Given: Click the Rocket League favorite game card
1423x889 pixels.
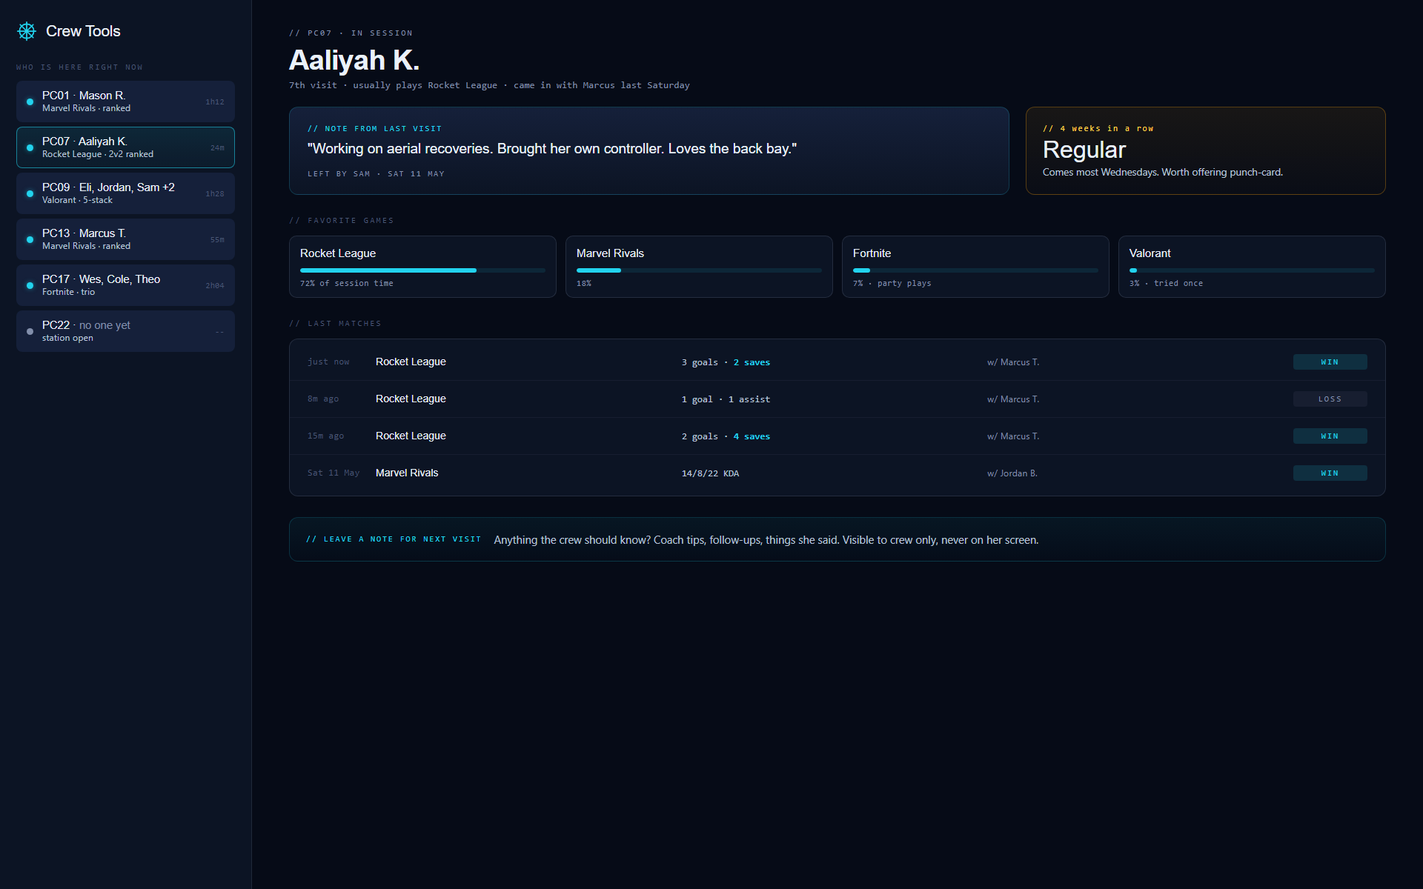Looking at the screenshot, I should point(422,267).
